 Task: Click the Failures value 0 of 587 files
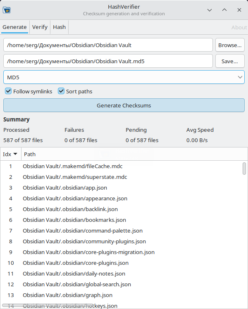tap(81, 140)
